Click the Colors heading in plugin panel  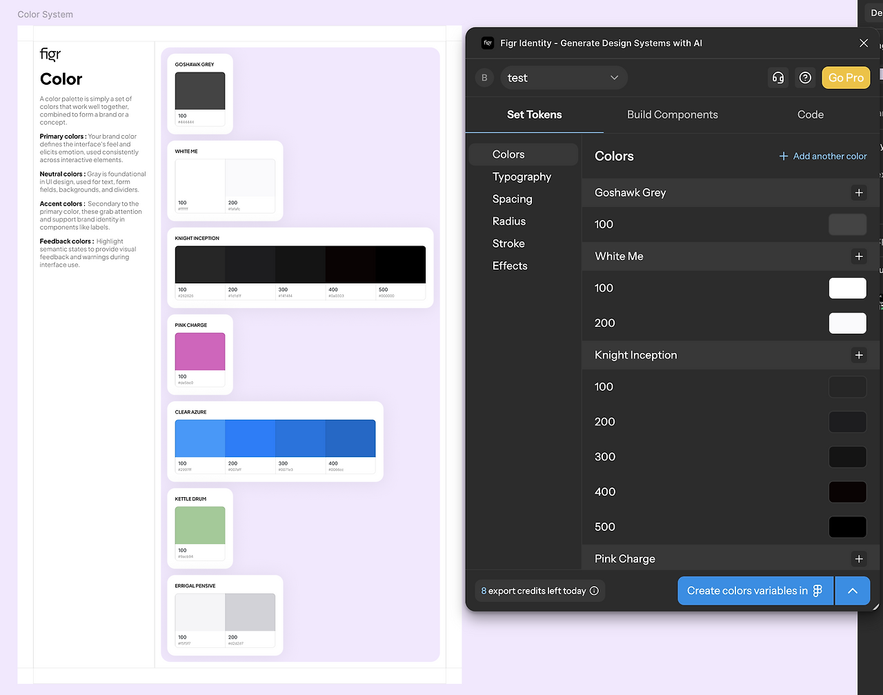614,157
